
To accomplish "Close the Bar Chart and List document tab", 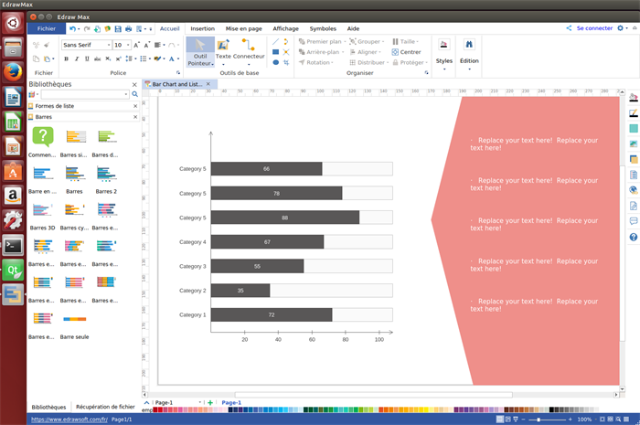I will click(x=208, y=84).
